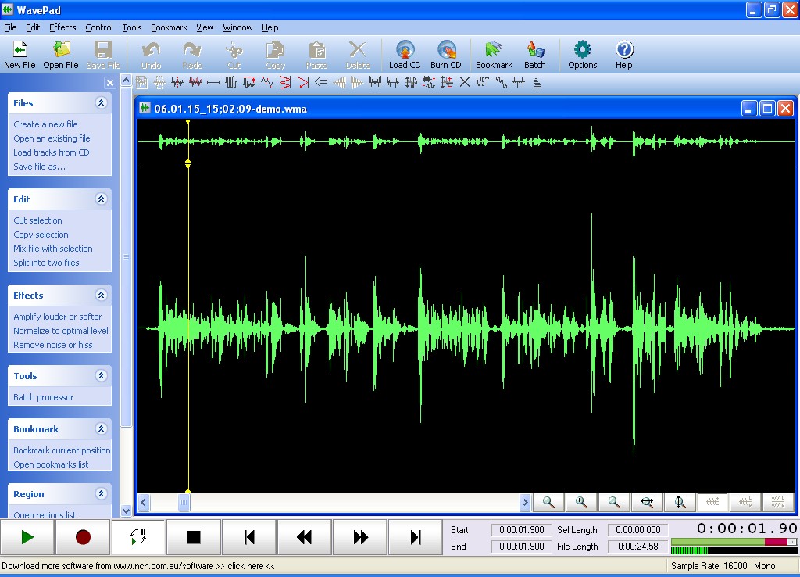
Task: Click the red arrow with vertical bar icon
Action: click(x=303, y=82)
